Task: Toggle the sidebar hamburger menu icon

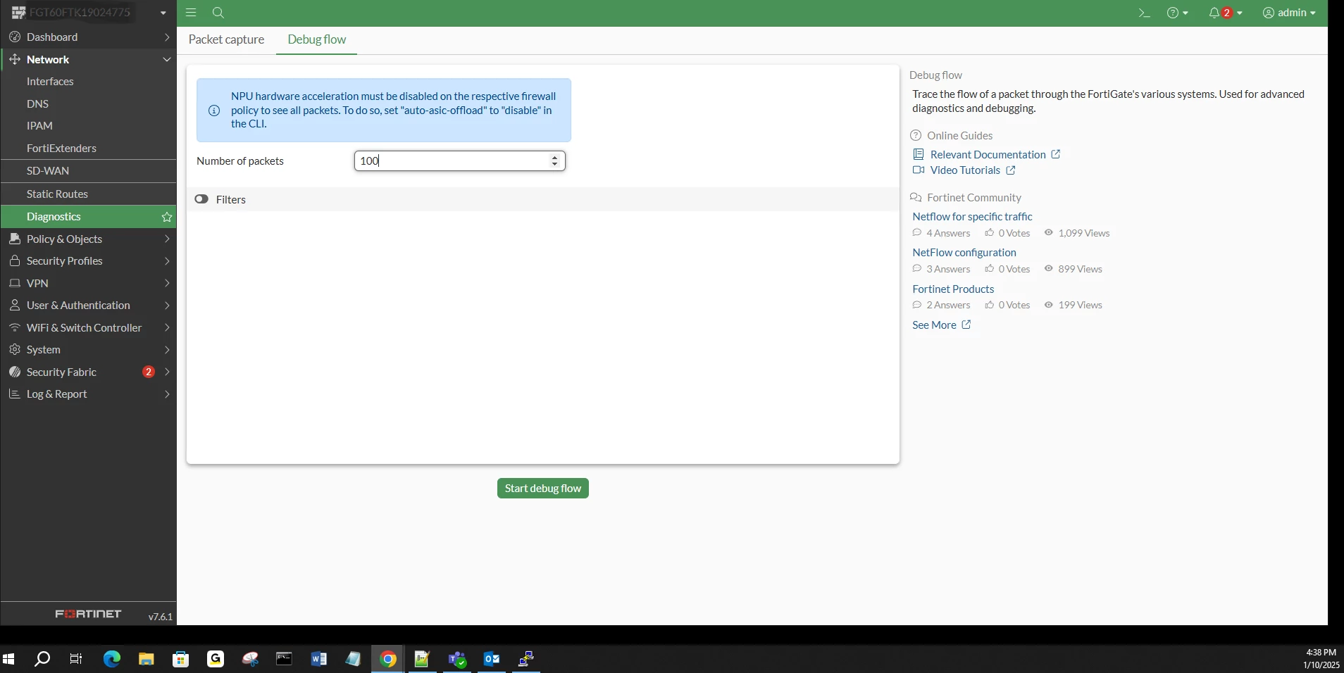Action: pyautogui.click(x=191, y=13)
